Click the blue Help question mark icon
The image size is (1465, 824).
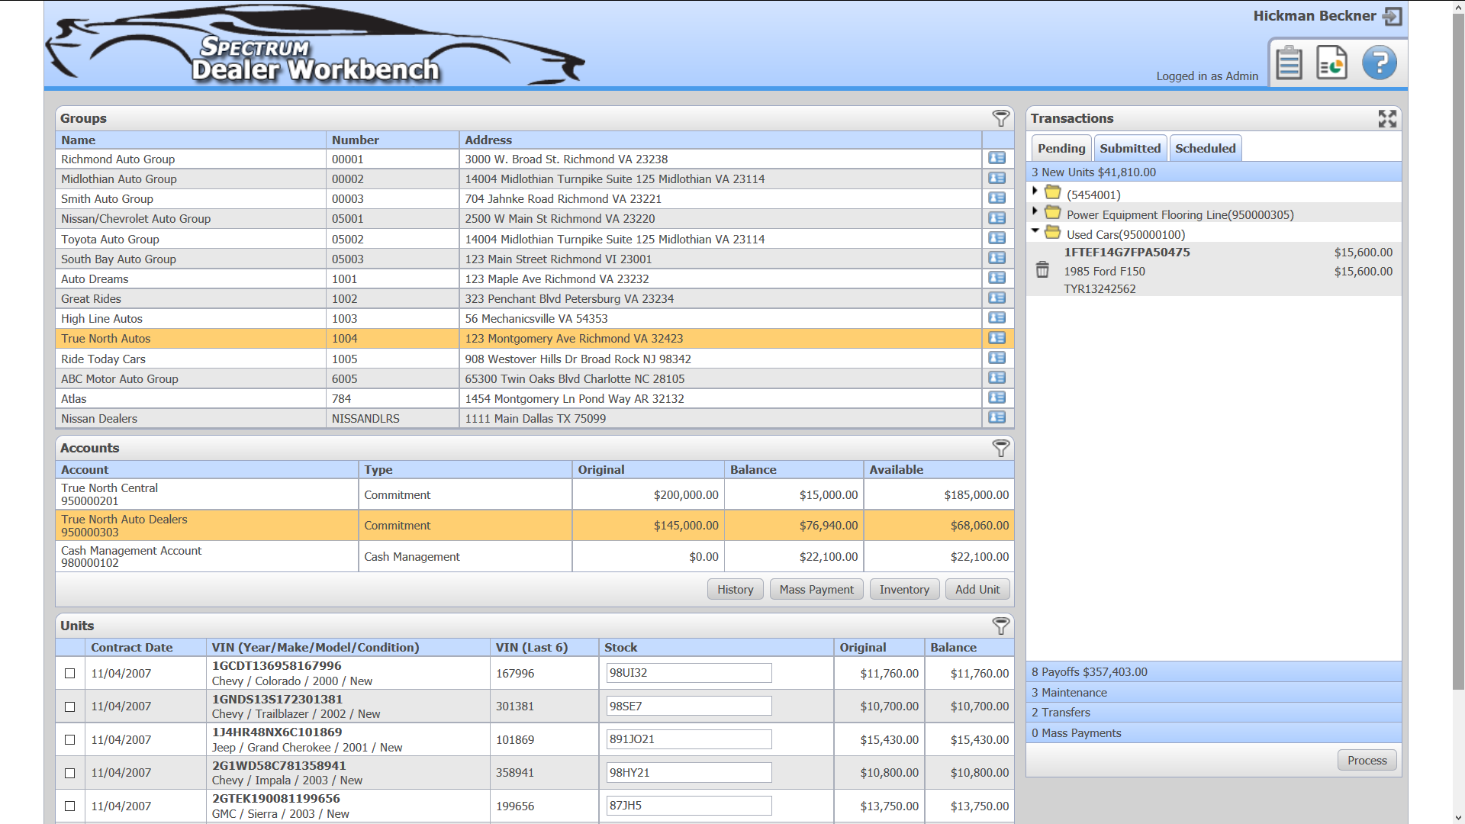(x=1378, y=63)
